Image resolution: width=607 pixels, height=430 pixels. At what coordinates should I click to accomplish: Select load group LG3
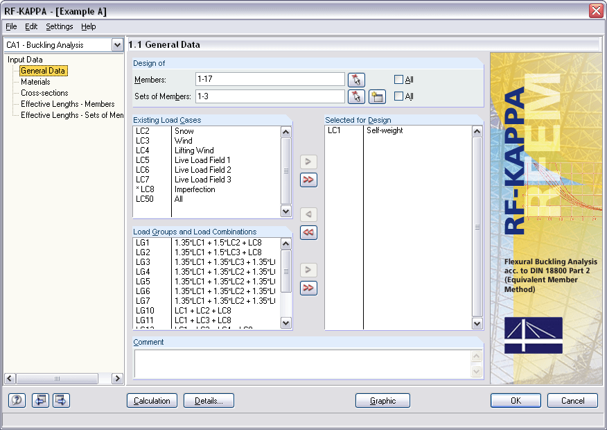tap(206, 262)
